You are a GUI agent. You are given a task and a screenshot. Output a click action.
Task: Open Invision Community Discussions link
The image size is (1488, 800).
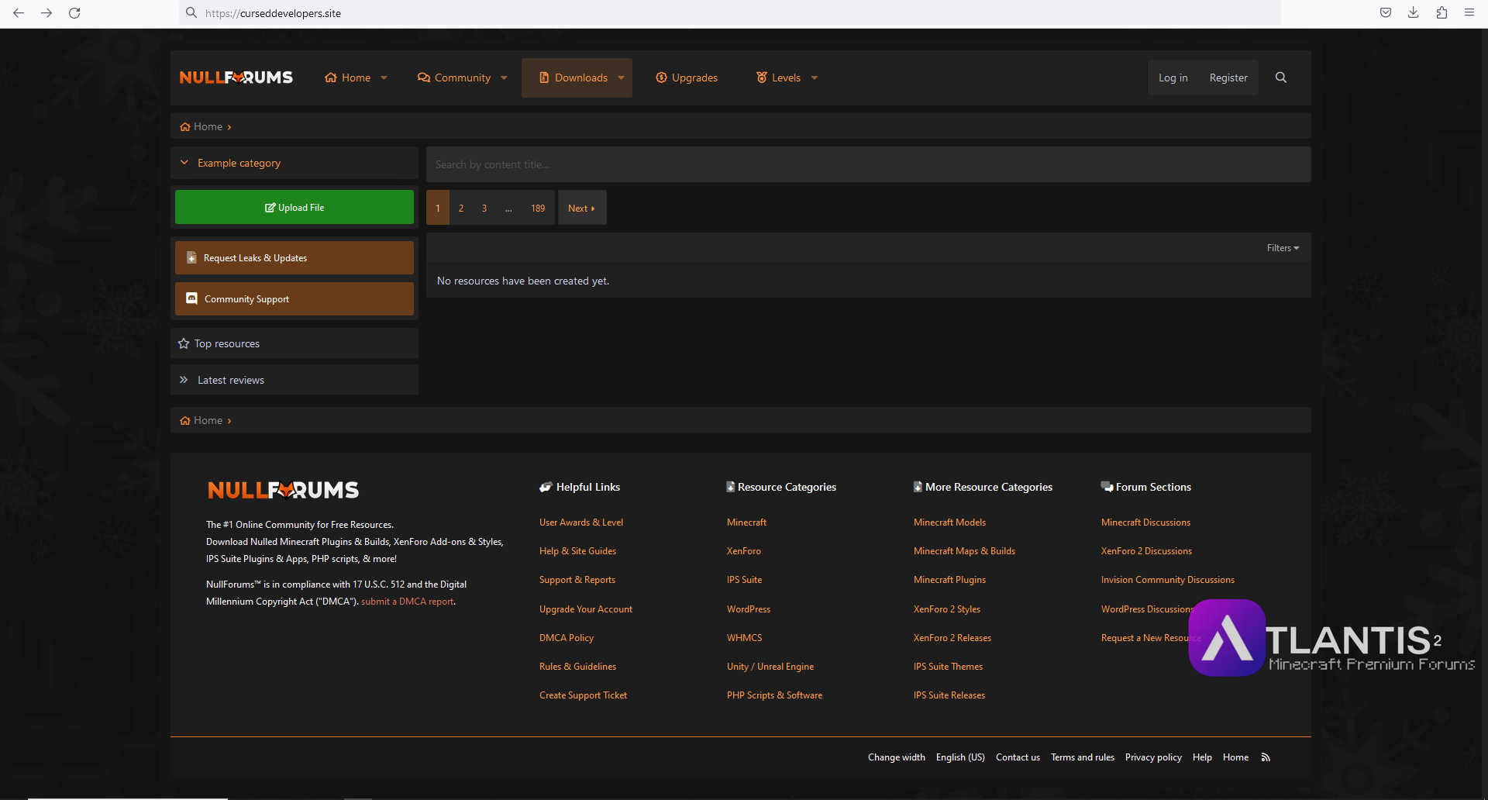tap(1168, 580)
